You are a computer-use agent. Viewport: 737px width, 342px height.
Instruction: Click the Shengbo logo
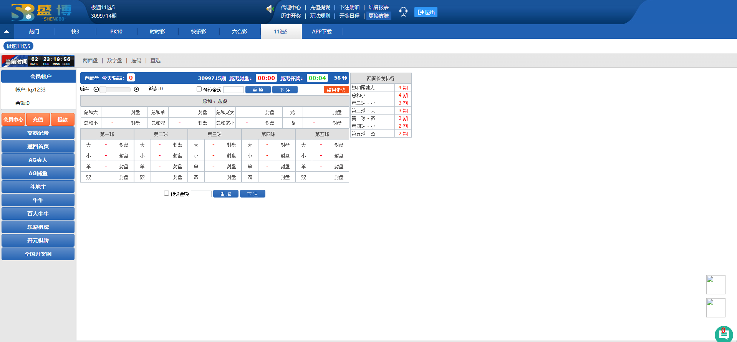41,12
